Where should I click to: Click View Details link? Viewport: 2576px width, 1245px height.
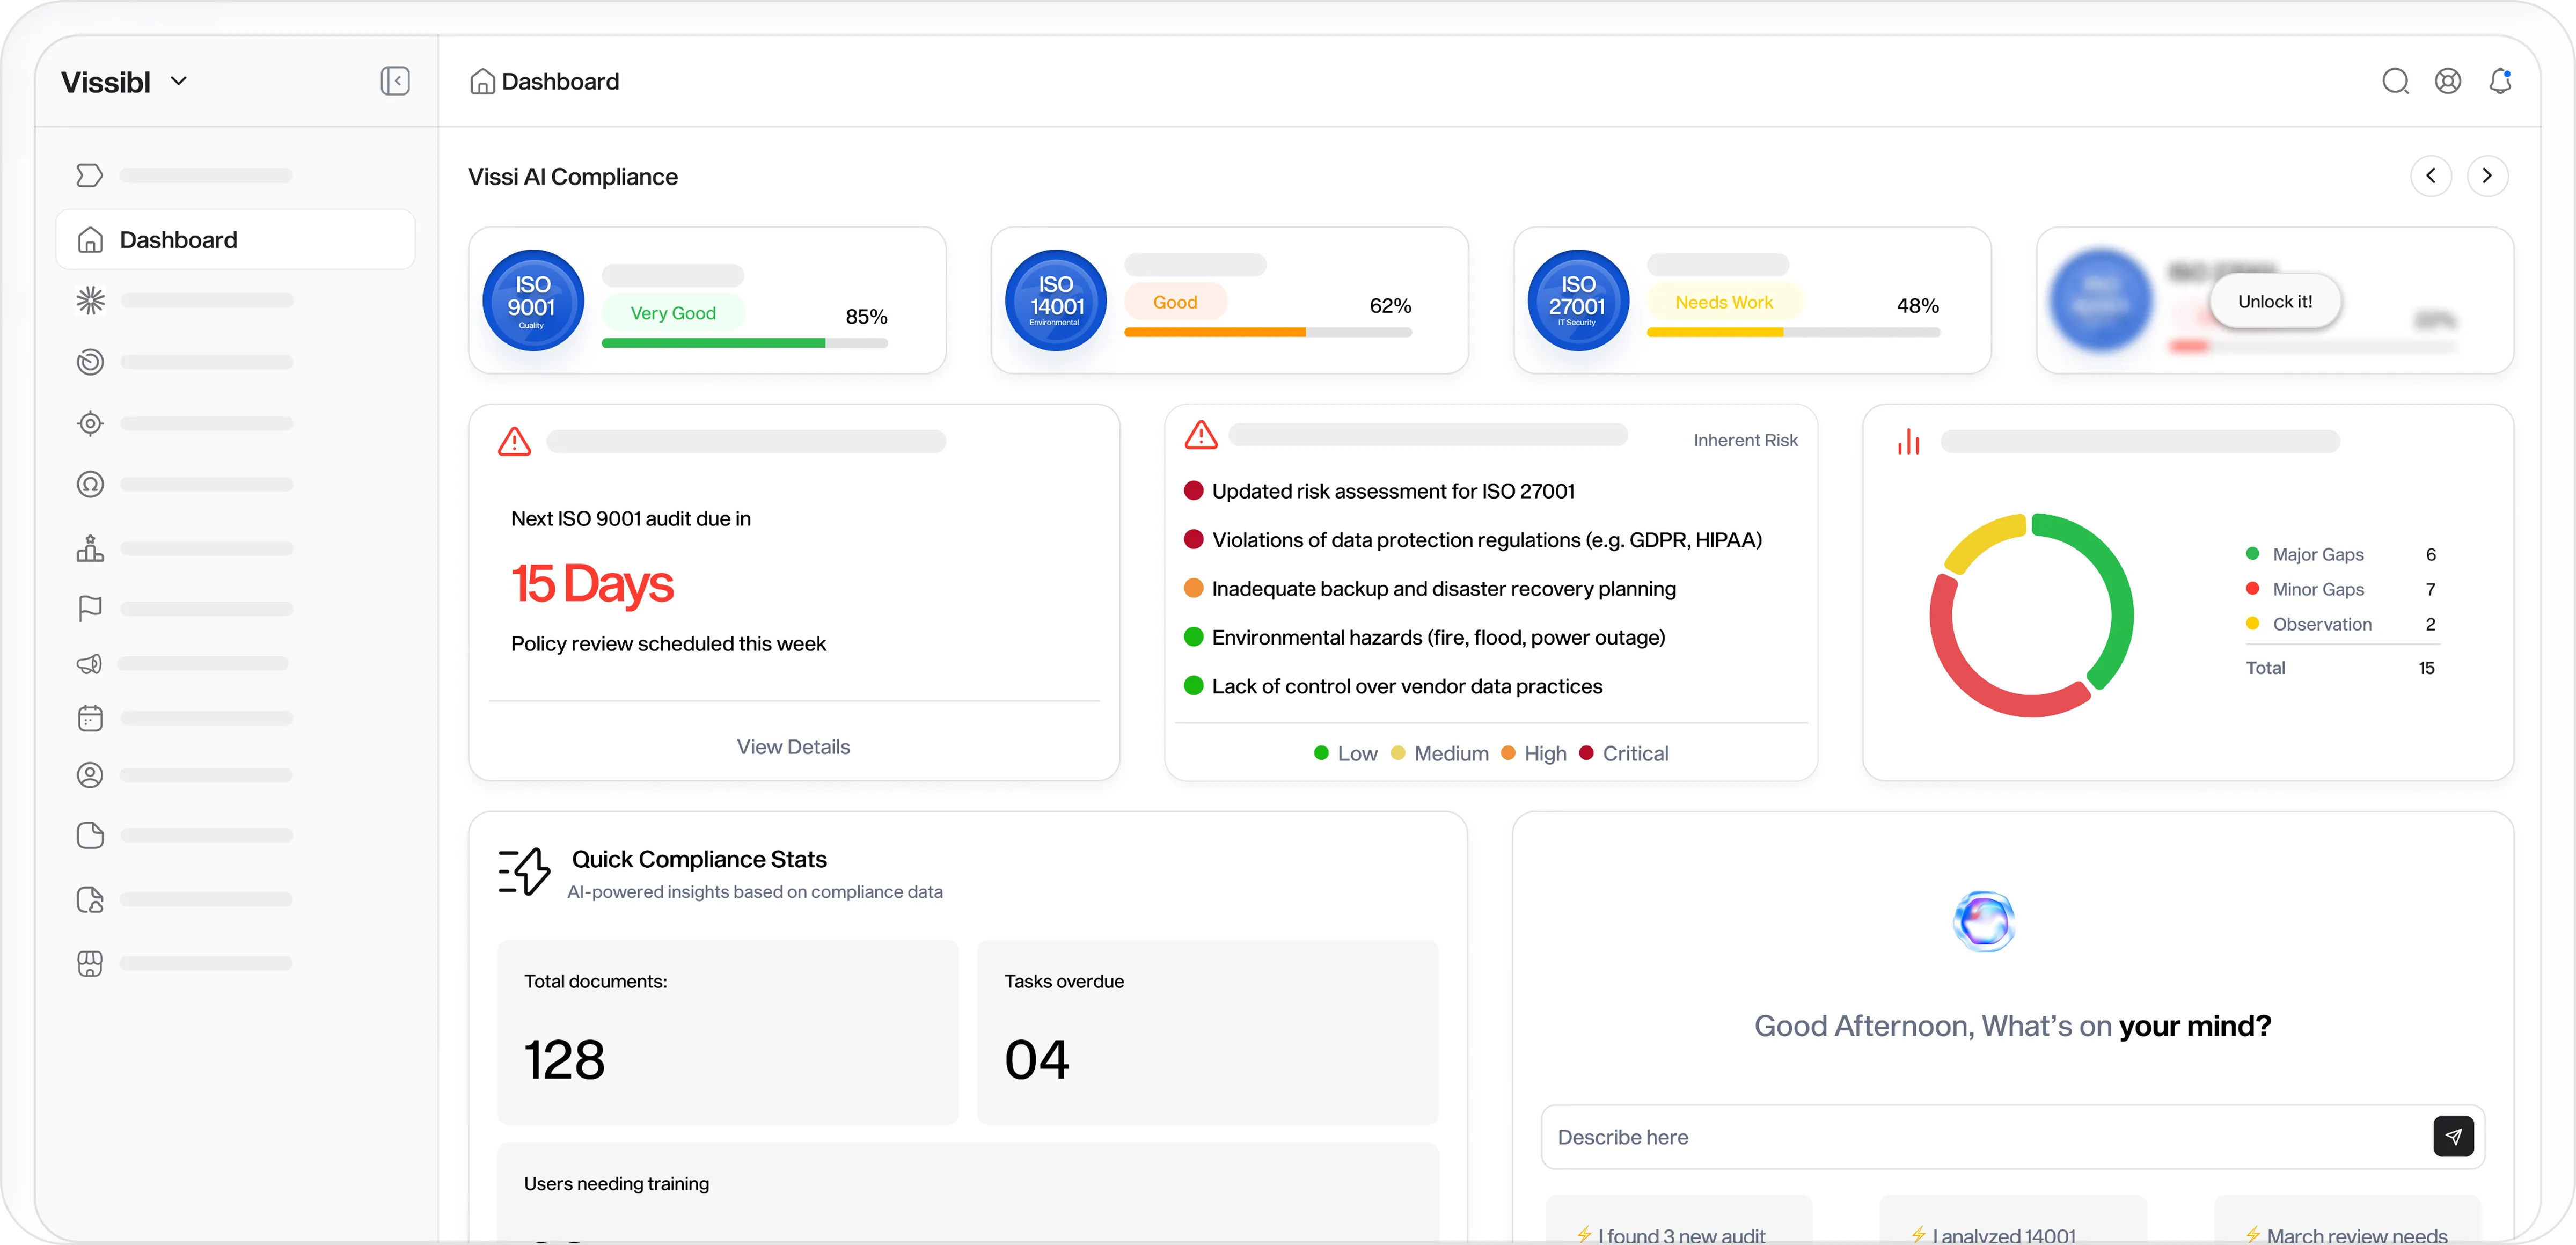[793, 747]
